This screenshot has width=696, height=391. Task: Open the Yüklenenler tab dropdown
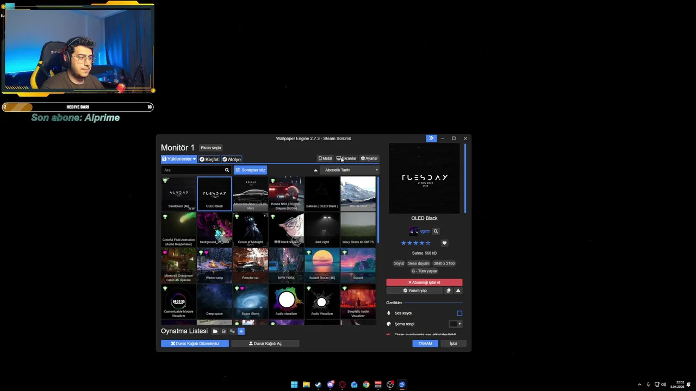click(179, 159)
